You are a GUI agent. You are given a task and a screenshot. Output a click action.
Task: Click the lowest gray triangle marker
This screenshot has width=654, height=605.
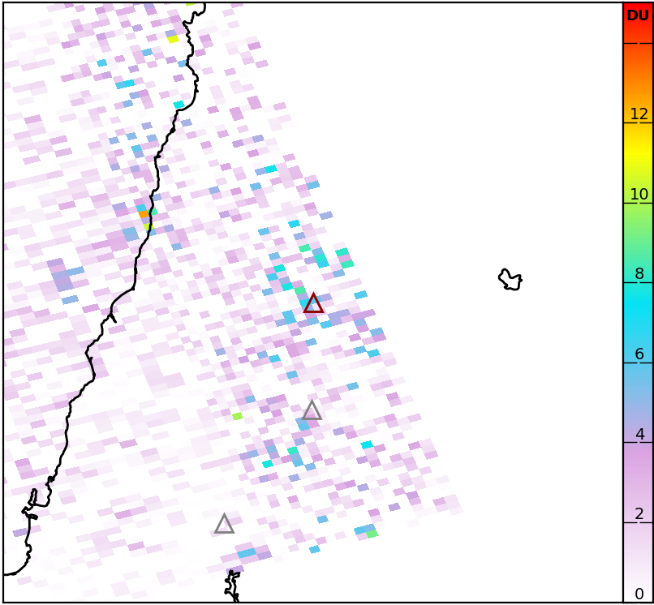[224, 525]
